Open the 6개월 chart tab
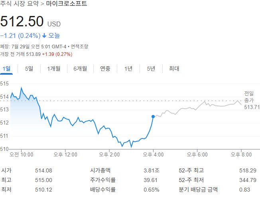Screen dimensions: 260x200 click(x=80, y=69)
